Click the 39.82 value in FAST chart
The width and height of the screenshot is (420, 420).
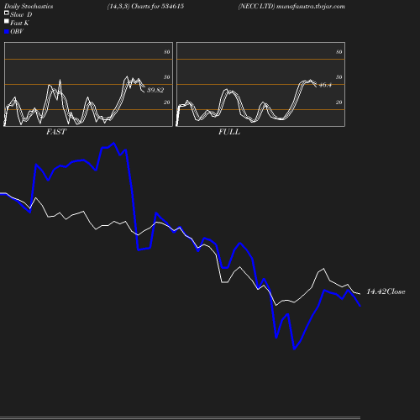pos(155,90)
